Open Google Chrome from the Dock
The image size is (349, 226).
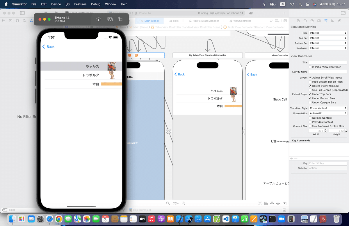(x=59, y=218)
